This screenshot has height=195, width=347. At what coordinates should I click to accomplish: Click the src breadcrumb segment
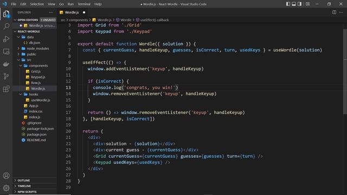(63, 20)
